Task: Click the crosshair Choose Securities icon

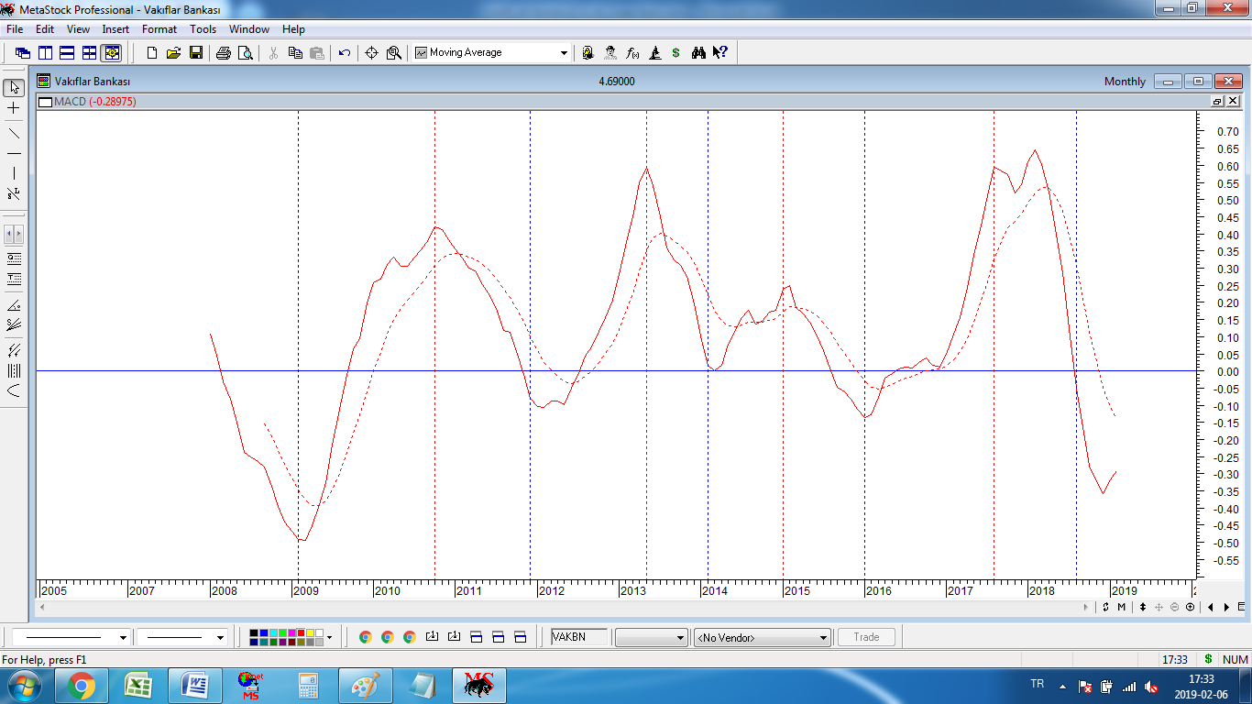Action: pyautogui.click(x=372, y=53)
